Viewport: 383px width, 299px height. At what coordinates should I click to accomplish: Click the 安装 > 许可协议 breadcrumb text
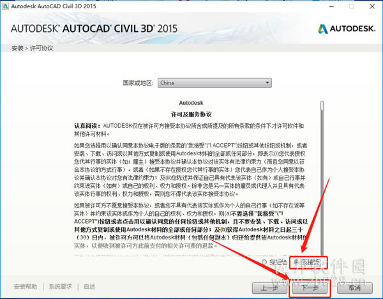(x=33, y=48)
